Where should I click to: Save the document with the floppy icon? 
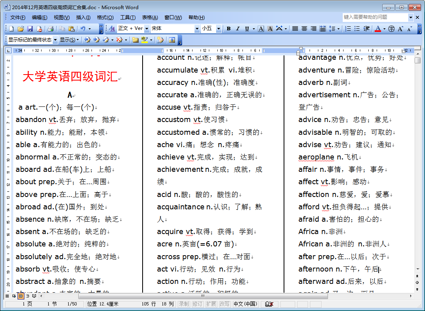pos(30,29)
